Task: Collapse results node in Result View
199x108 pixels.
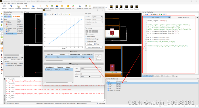Action: [x=4, y=62]
